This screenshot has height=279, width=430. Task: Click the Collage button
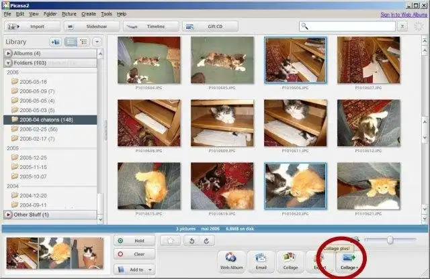point(290,262)
